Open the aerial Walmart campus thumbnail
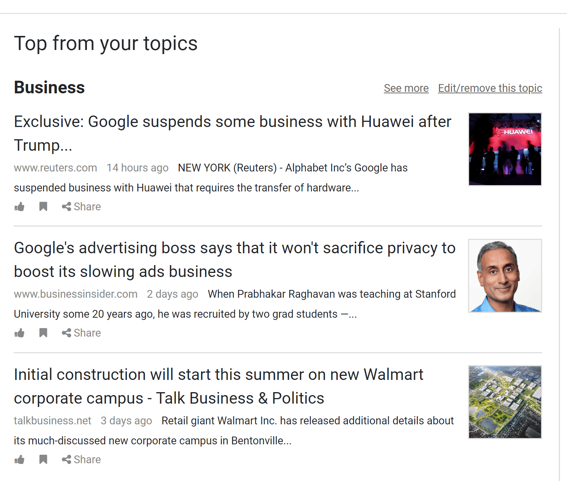Viewport: 567px width, 481px height. (x=505, y=402)
